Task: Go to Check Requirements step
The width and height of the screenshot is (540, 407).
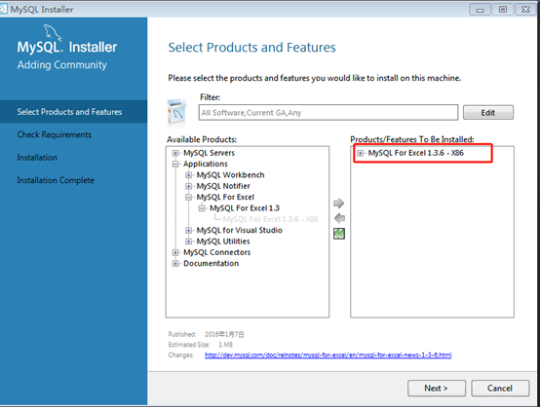Action: [x=54, y=134]
